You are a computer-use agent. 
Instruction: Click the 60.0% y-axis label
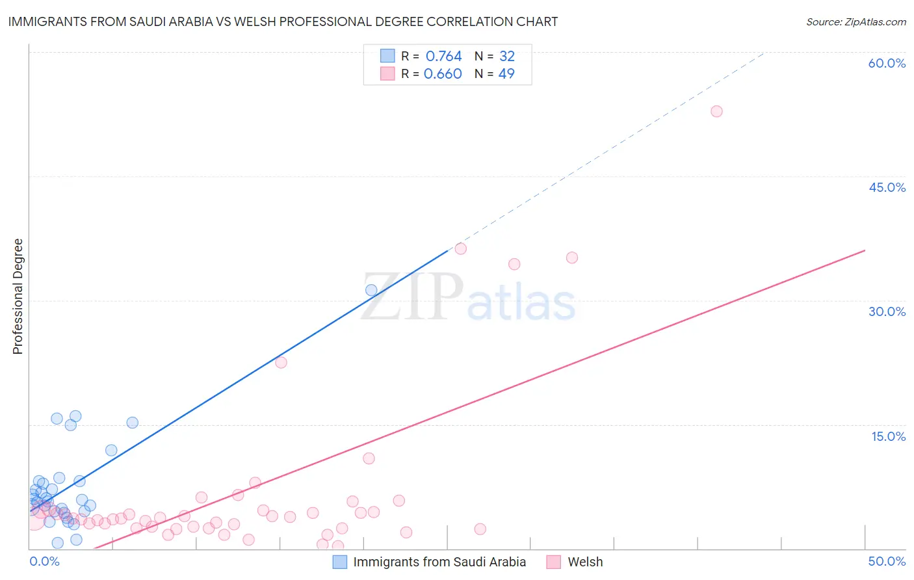coord(887,63)
